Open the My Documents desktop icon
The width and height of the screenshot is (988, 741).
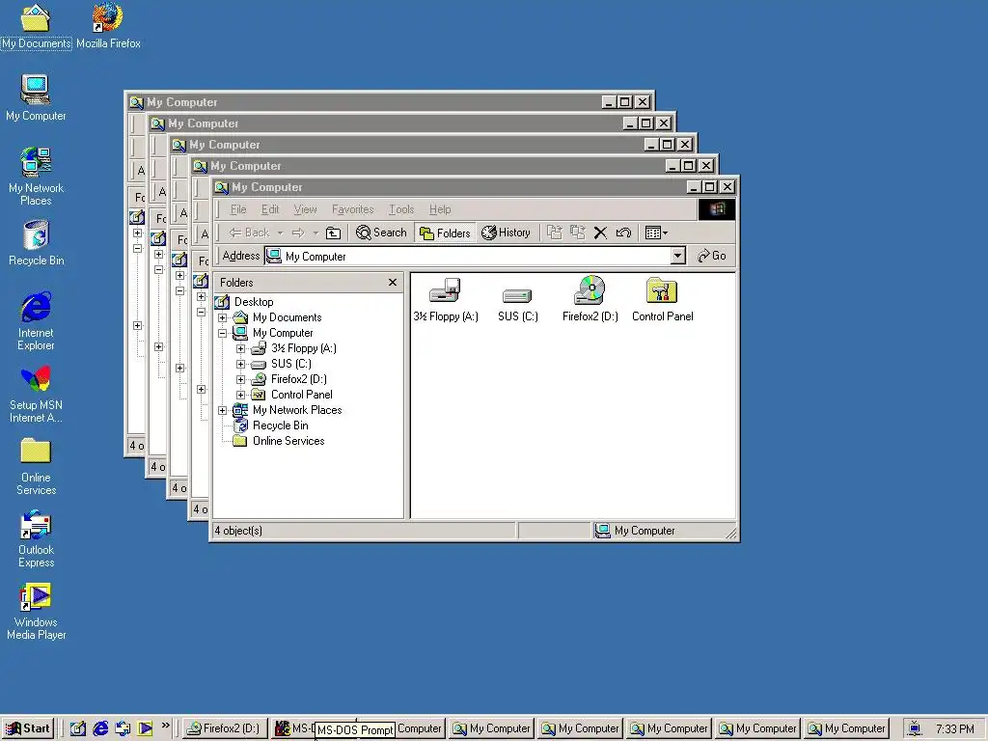[x=36, y=25]
